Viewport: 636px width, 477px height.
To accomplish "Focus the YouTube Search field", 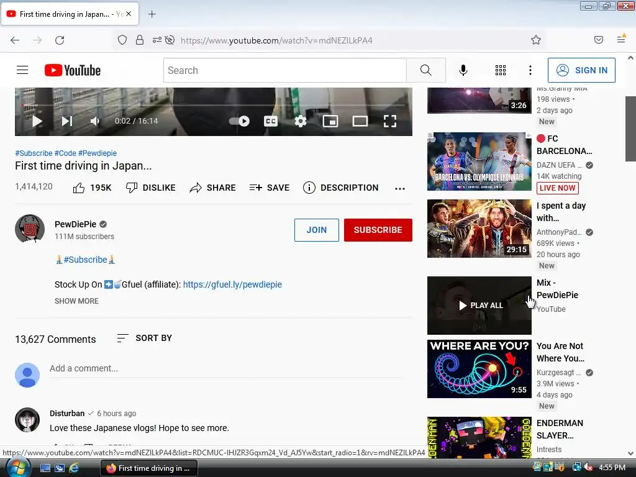I will pyautogui.click(x=284, y=70).
